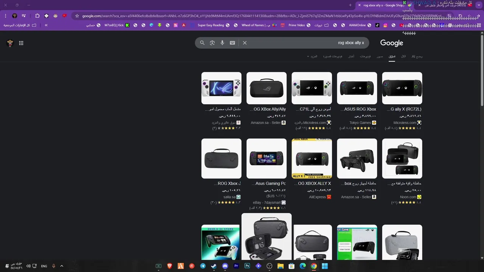Viewport: 484px width, 272px height.
Task: Show hidden system tray icons chevron
Action: click(62, 266)
